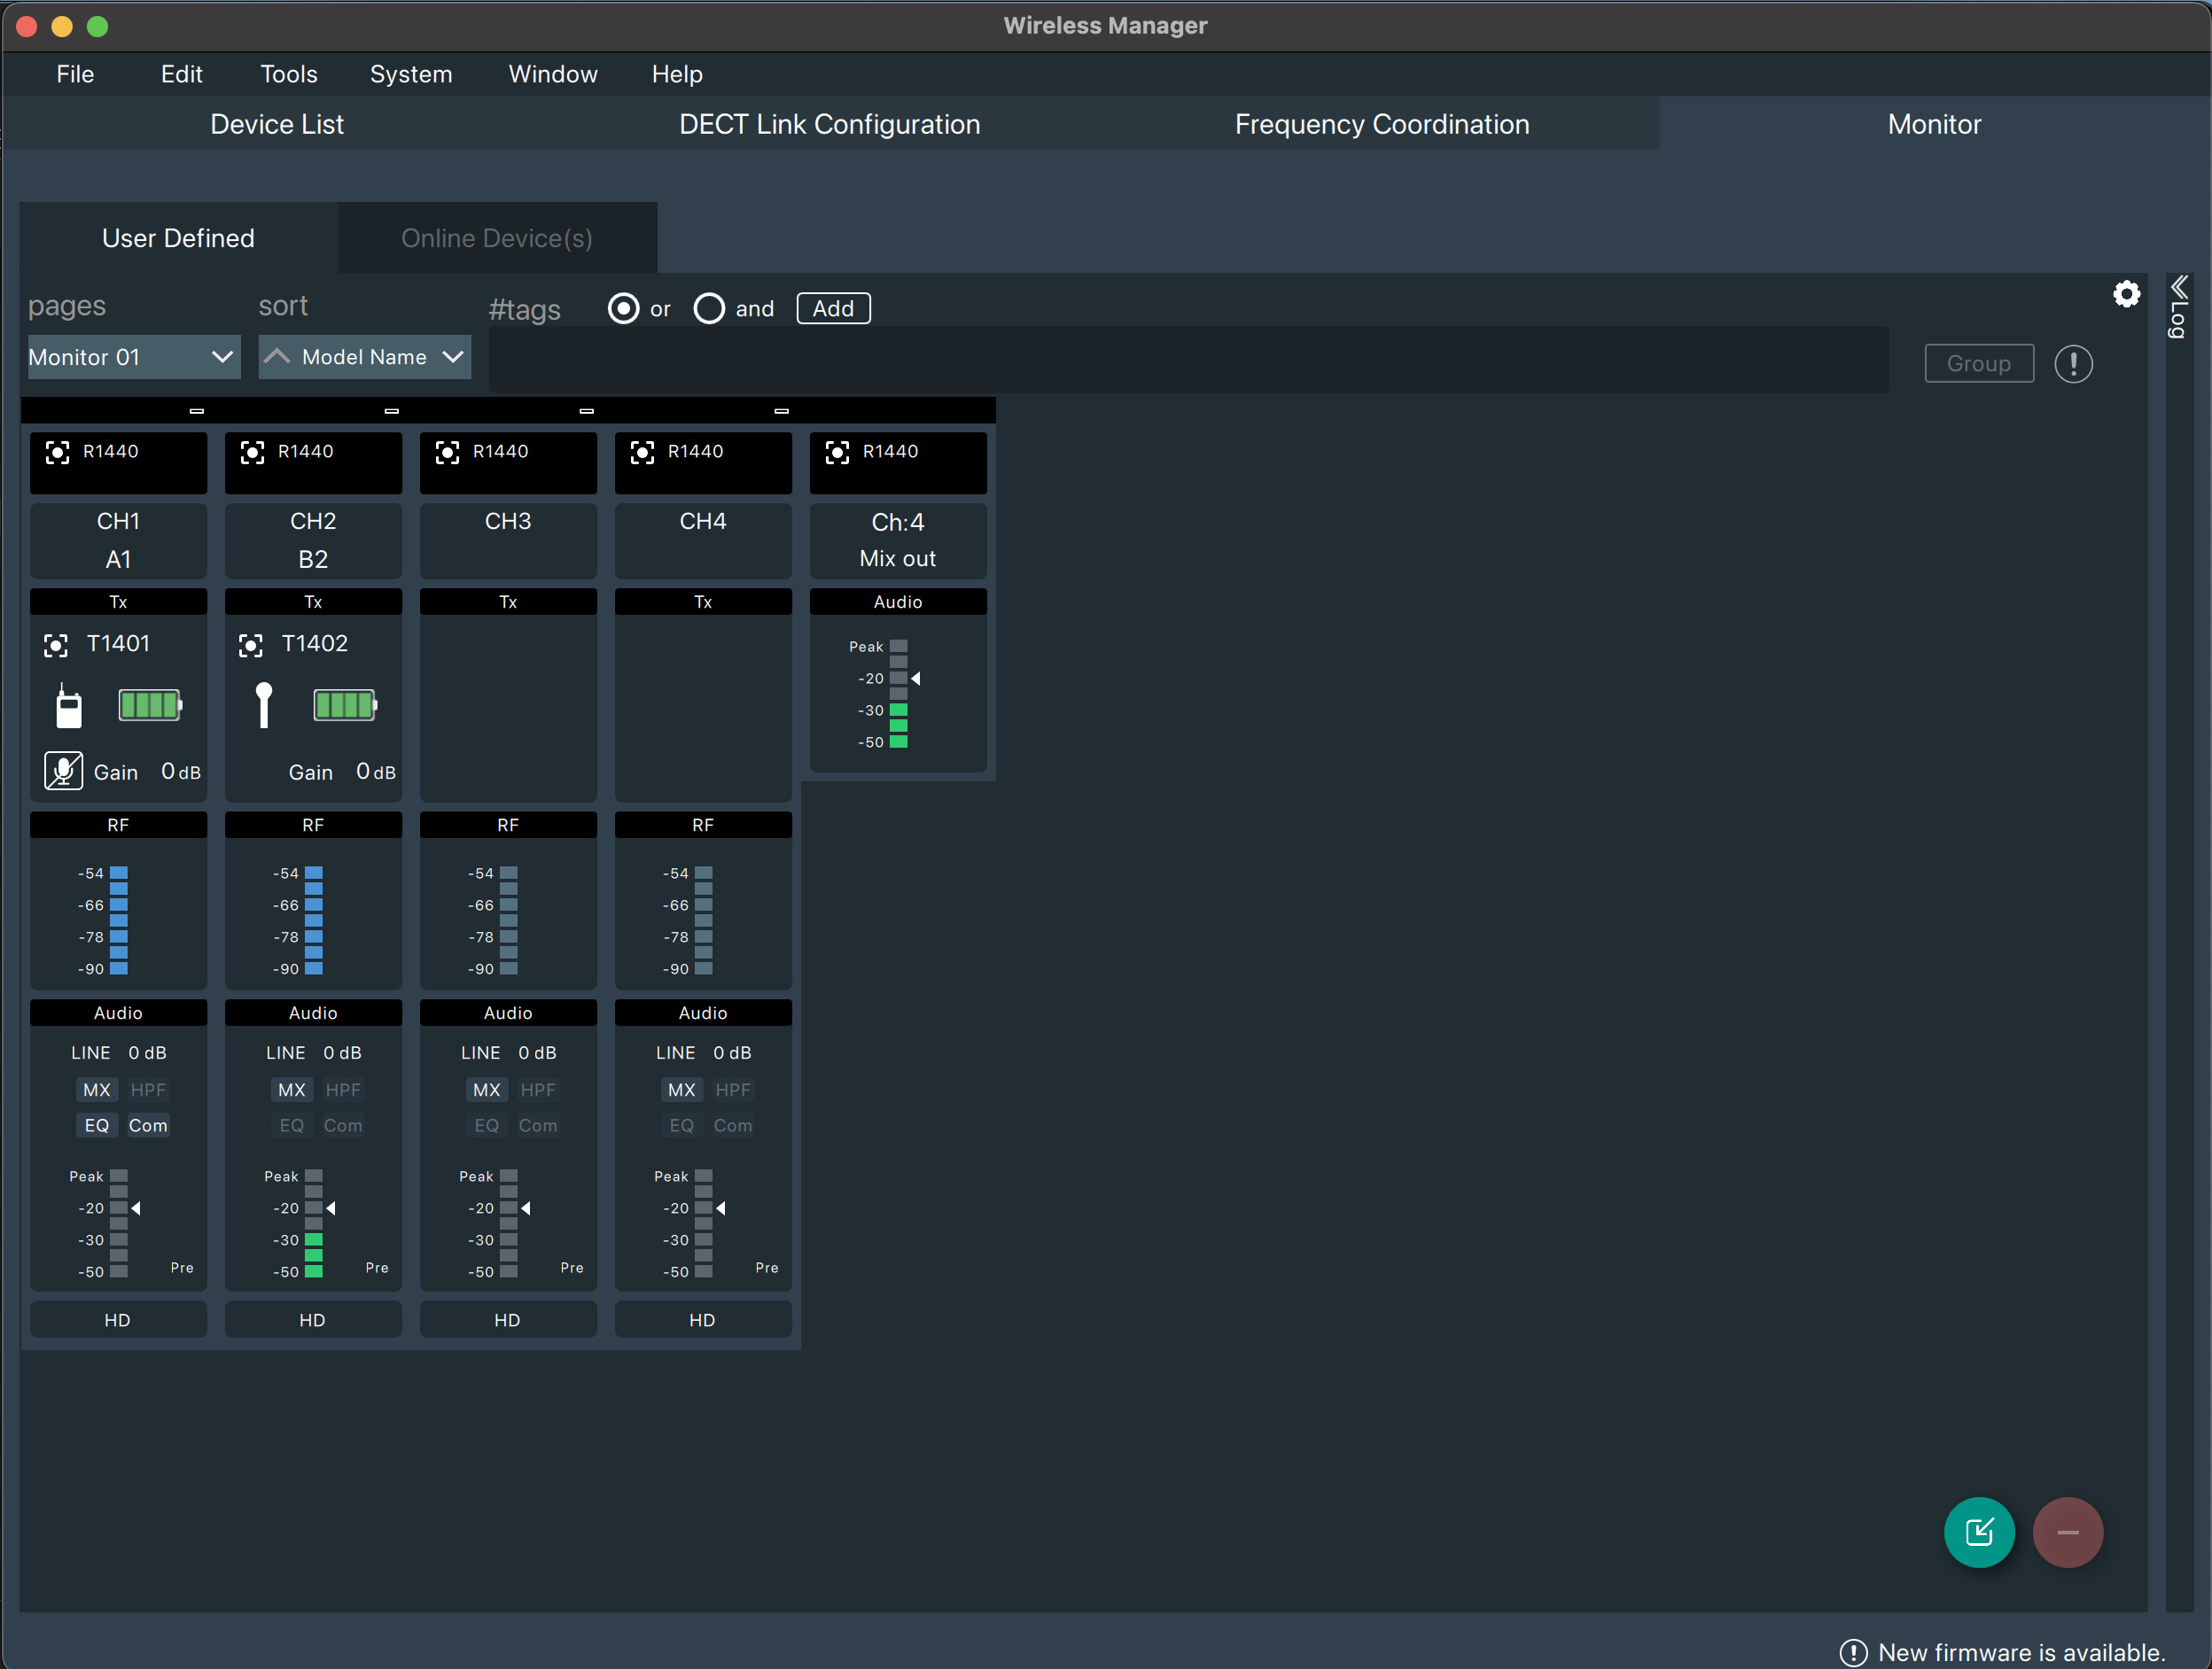The image size is (2212, 1669).
Task: Click the settings gear icon top right
Action: tap(2128, 292)
